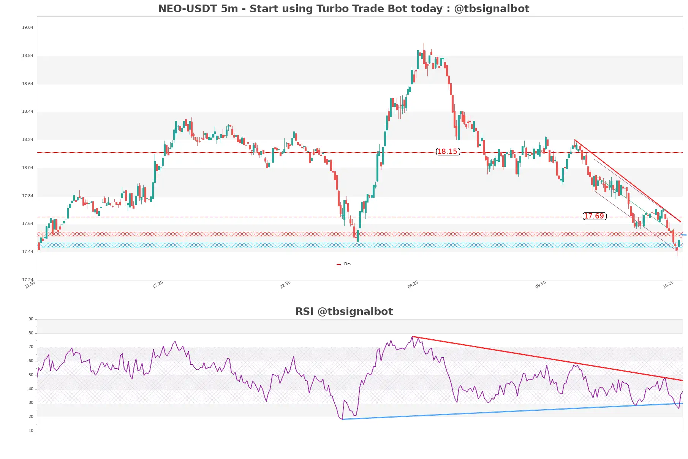
Task: Click the 09:55 time axis label
Action: [x=541, y=285]
